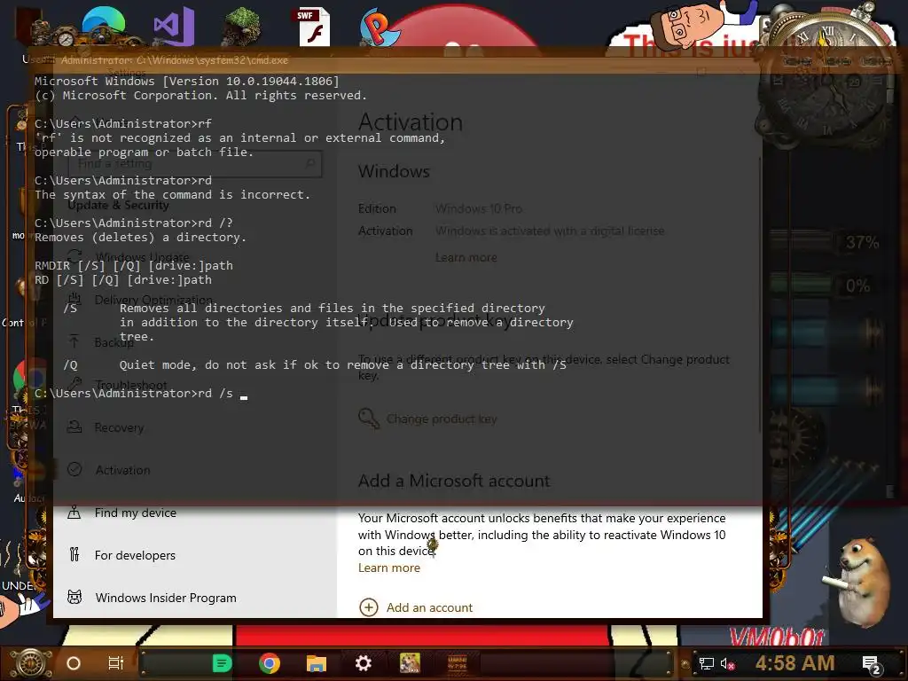
Task: Click the 4:58 AM taskbar clock
Action: [794, 663]
